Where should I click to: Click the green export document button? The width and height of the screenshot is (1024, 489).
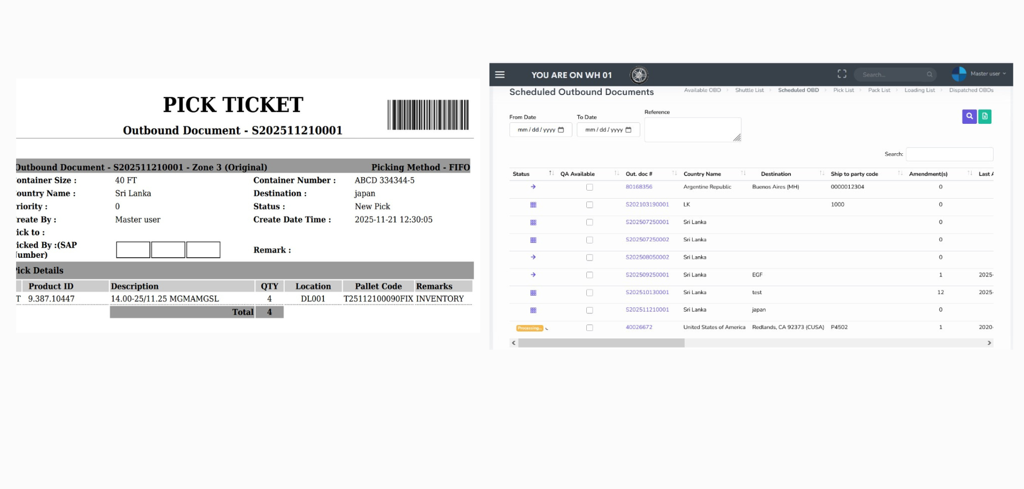click(x=984, y=116)
